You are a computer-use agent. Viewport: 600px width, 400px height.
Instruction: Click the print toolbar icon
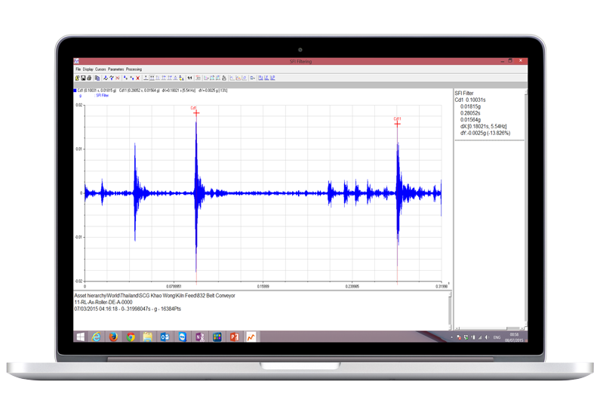(x=89, y=78)
